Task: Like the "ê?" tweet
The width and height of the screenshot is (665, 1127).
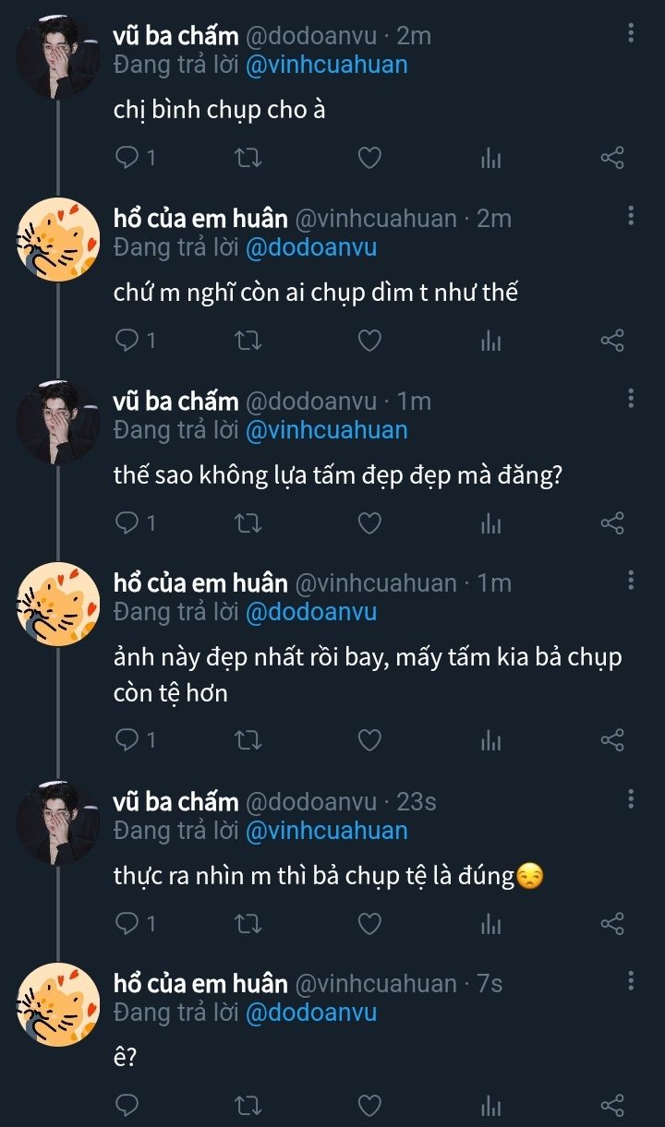Action: coord(369,1105)
